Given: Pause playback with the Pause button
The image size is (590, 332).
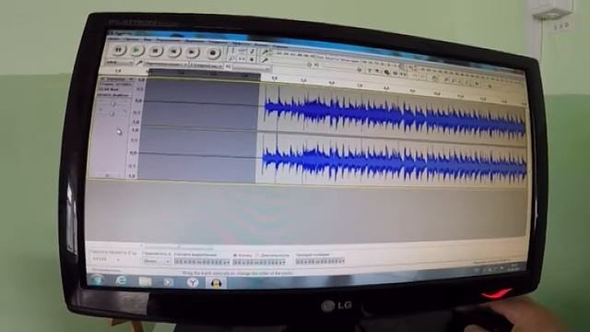Looking at the screenshot, I should point(118,49).
